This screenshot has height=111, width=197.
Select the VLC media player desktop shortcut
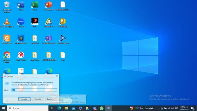click(x=7, y=23)
